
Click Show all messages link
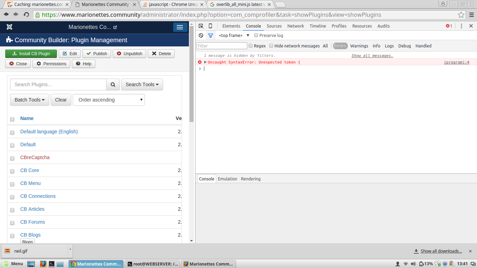point(372,55)
